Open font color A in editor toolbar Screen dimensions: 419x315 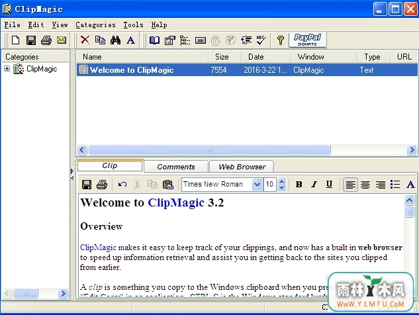(410, 185)
